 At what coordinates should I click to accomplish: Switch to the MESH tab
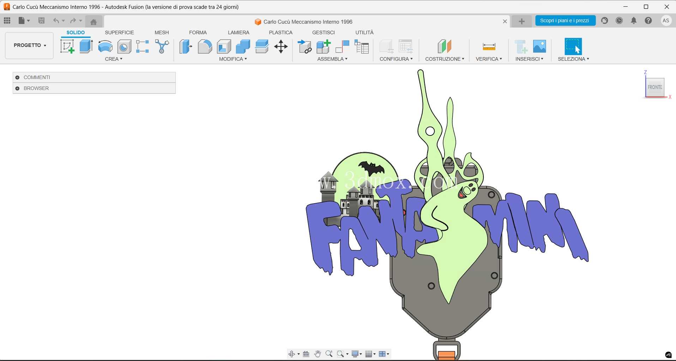point(162,32)
